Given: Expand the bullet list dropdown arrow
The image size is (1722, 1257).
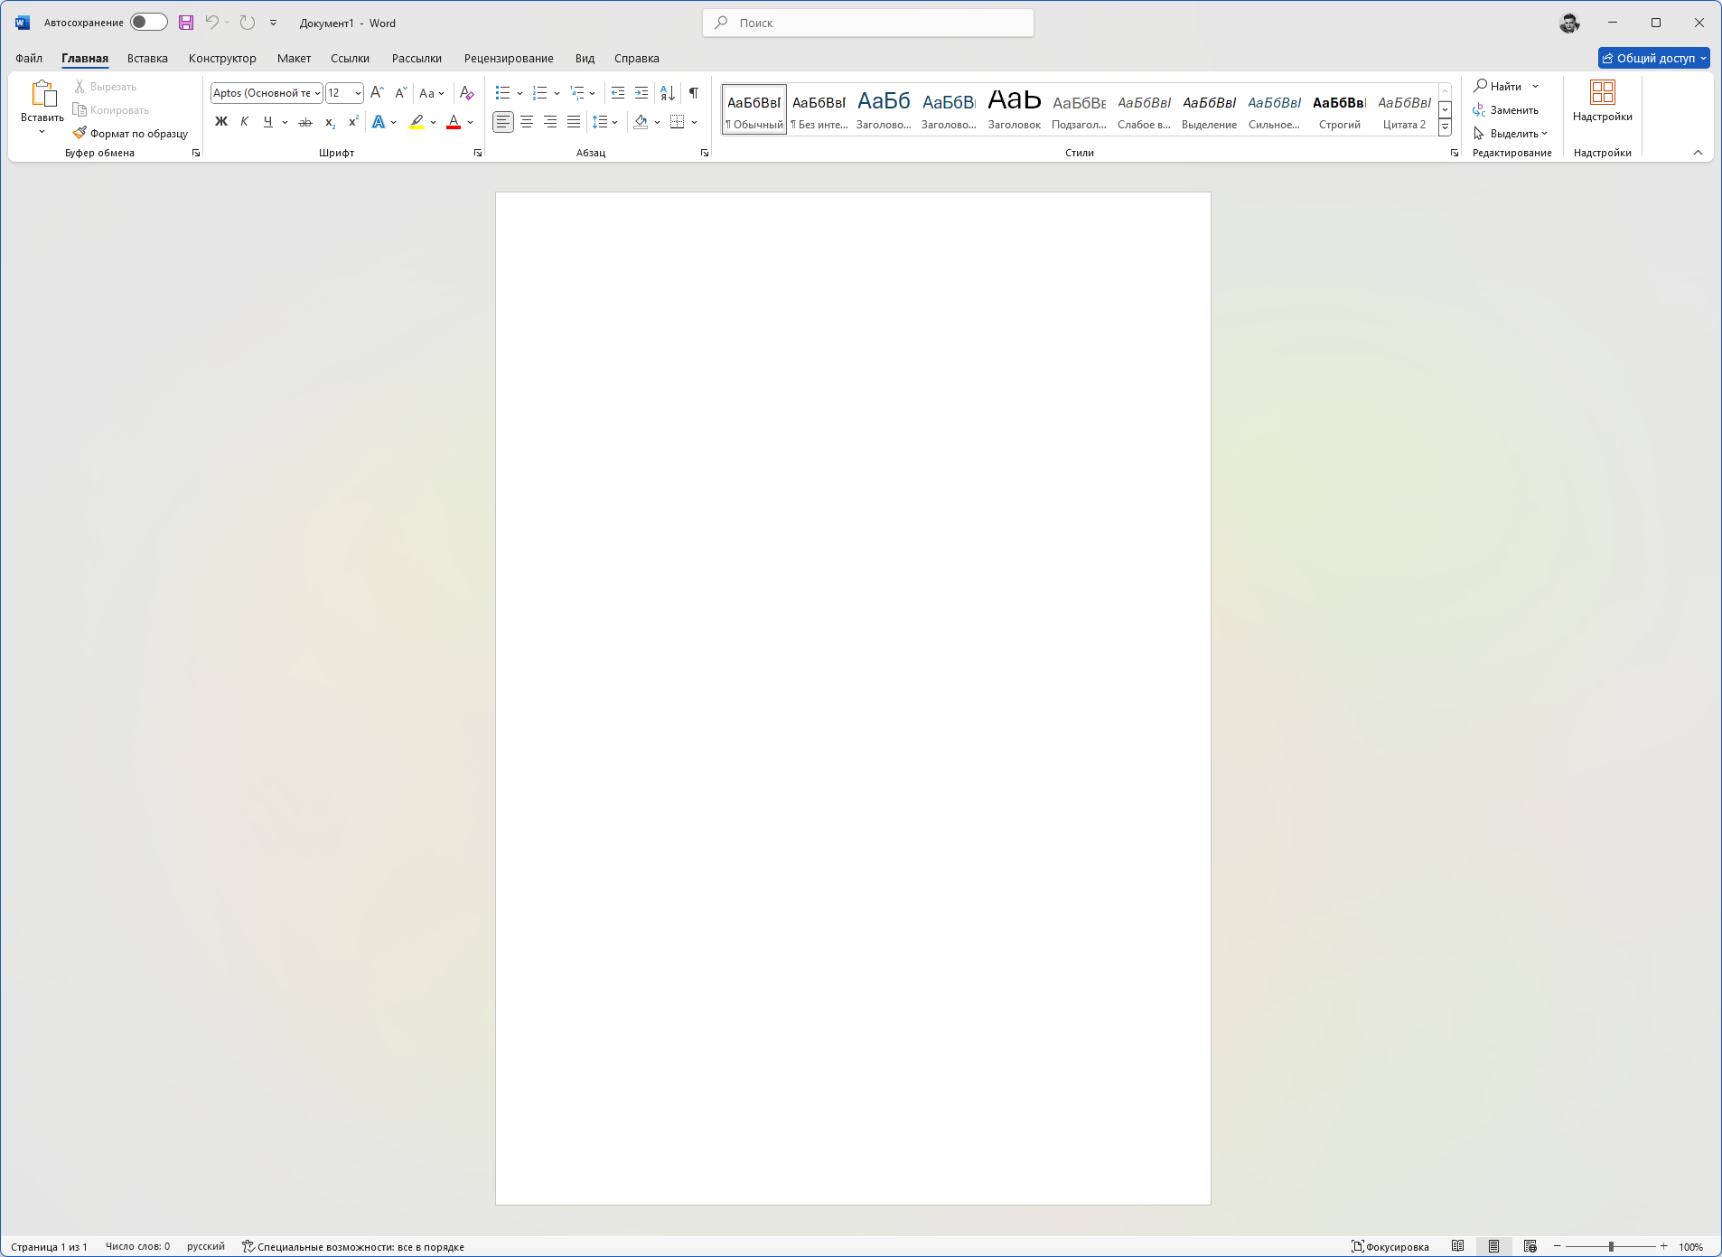Looking at the screenshot, I should [x=519, y=93].
